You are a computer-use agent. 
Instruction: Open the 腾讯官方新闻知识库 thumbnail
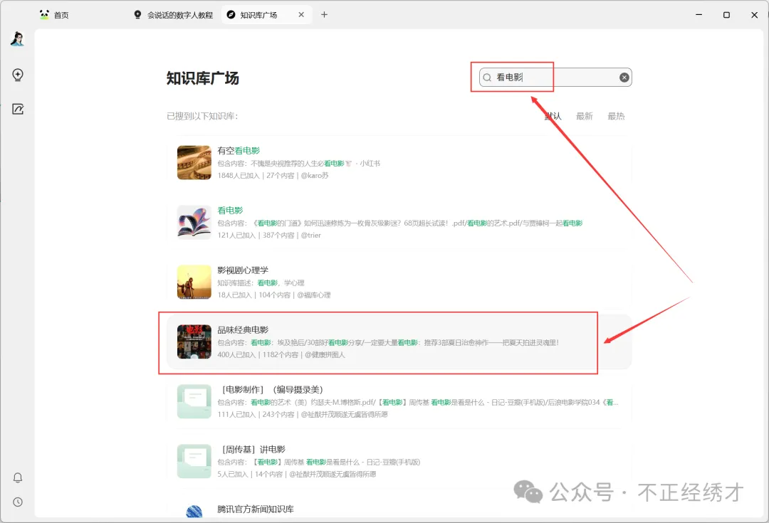tap(194, 511)
